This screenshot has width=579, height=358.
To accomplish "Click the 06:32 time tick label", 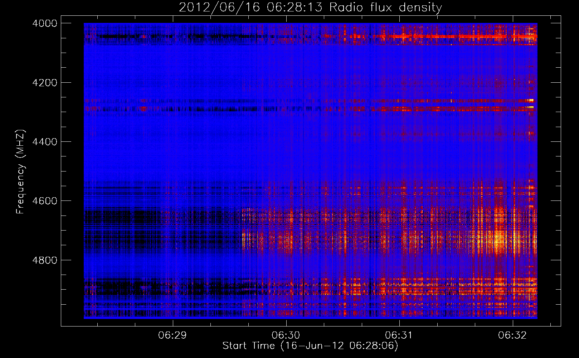I will 512,335.
